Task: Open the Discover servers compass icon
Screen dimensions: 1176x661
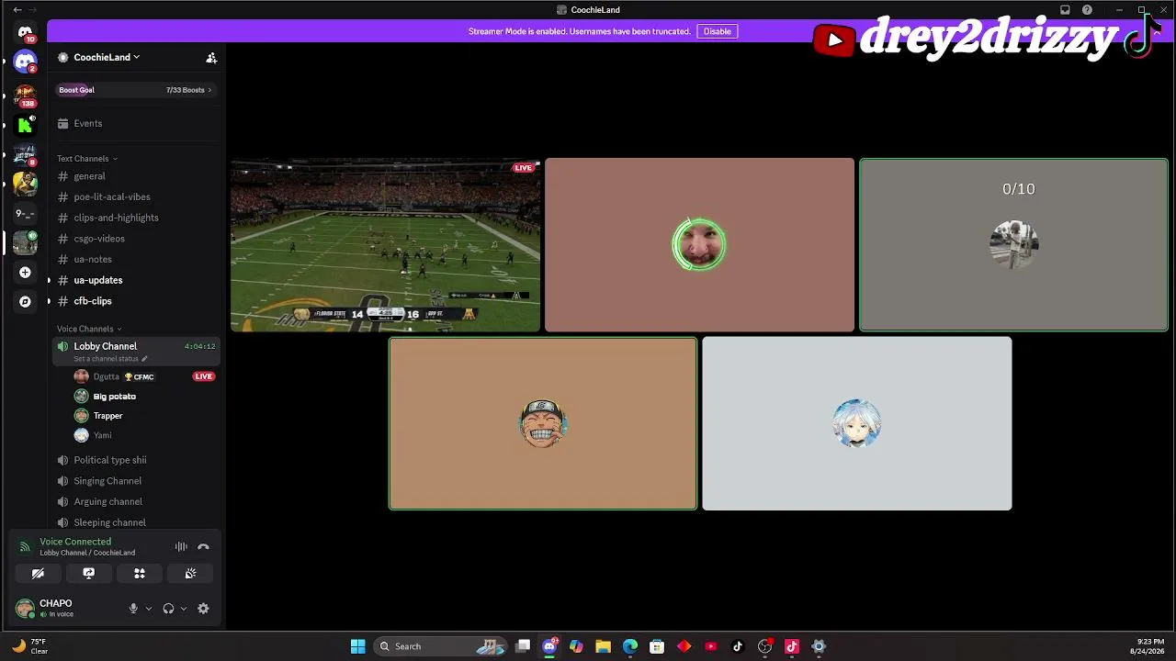Action: point(25,301)
